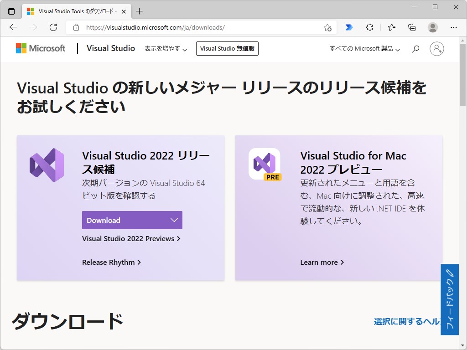Click the Visual Studio 無償版 button
The image size is (467, 350).
pyautogui.click(x=227, y=48)
